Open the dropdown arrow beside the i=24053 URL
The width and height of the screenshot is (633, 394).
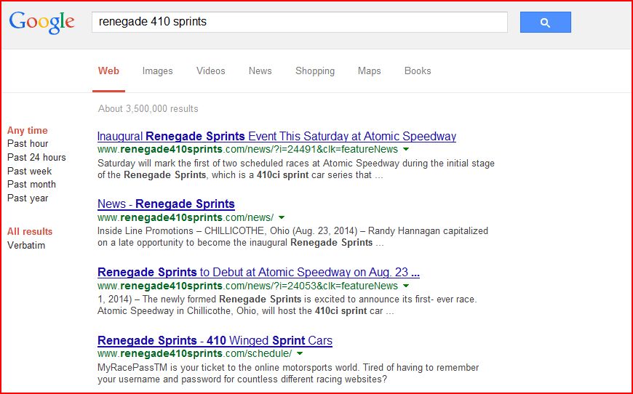tap(406, 286)
